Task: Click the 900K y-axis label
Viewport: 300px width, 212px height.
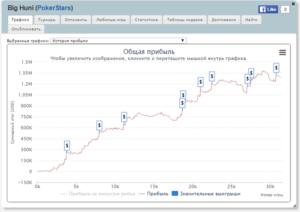Action: pyautogui.click(x=27, y=106)
